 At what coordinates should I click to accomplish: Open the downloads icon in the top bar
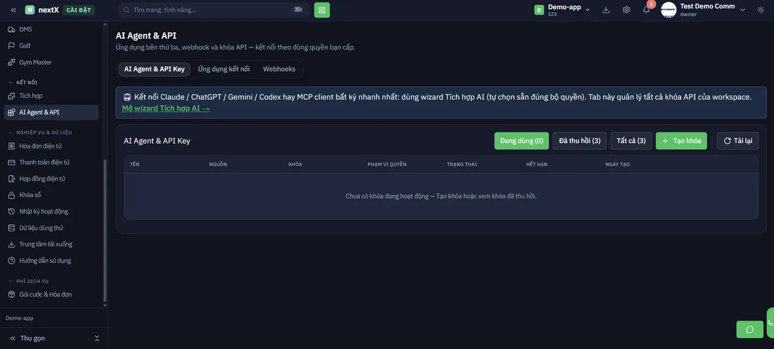[x=606, y=10]
